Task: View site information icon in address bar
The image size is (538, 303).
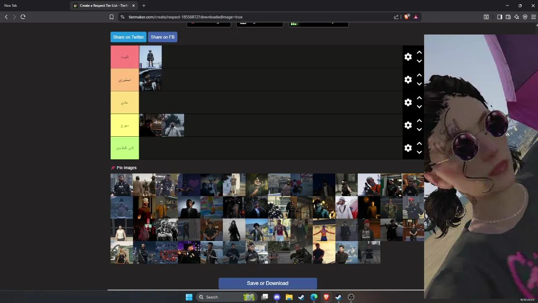Action: (x=122, y=17)
